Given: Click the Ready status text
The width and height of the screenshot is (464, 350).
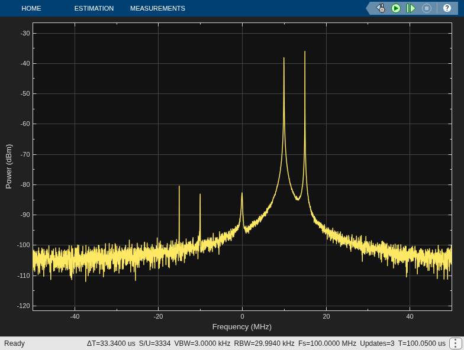Looking at the screenshot, I should click(x=14, y=343).
